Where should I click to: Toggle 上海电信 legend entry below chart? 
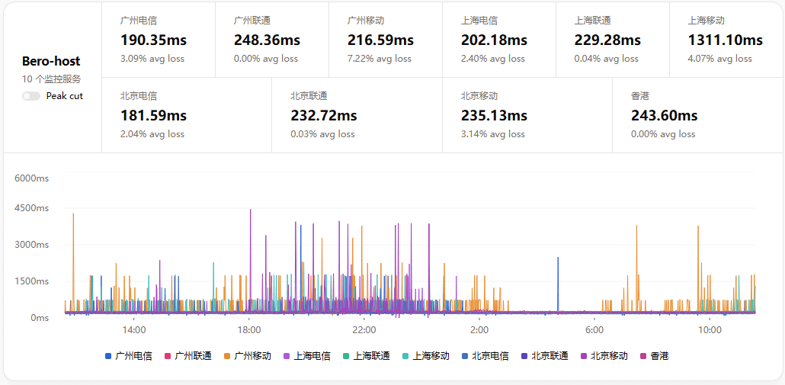[x=306, y=356]
